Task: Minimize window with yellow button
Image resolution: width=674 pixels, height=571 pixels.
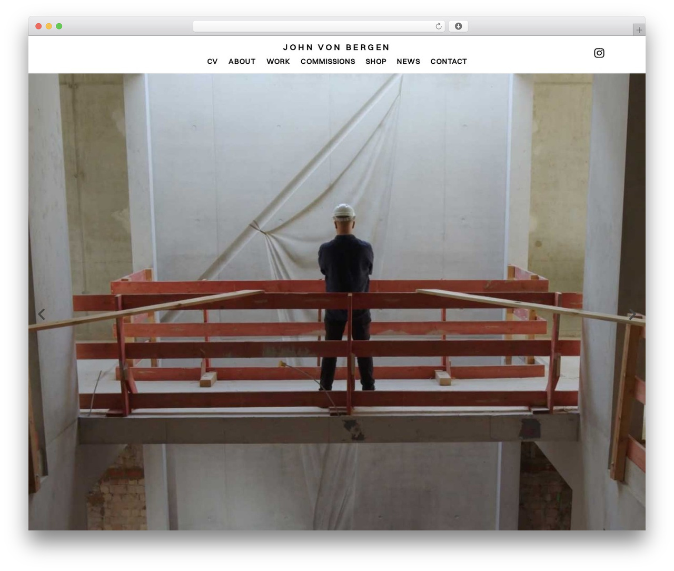Action: tap(48, 26)
